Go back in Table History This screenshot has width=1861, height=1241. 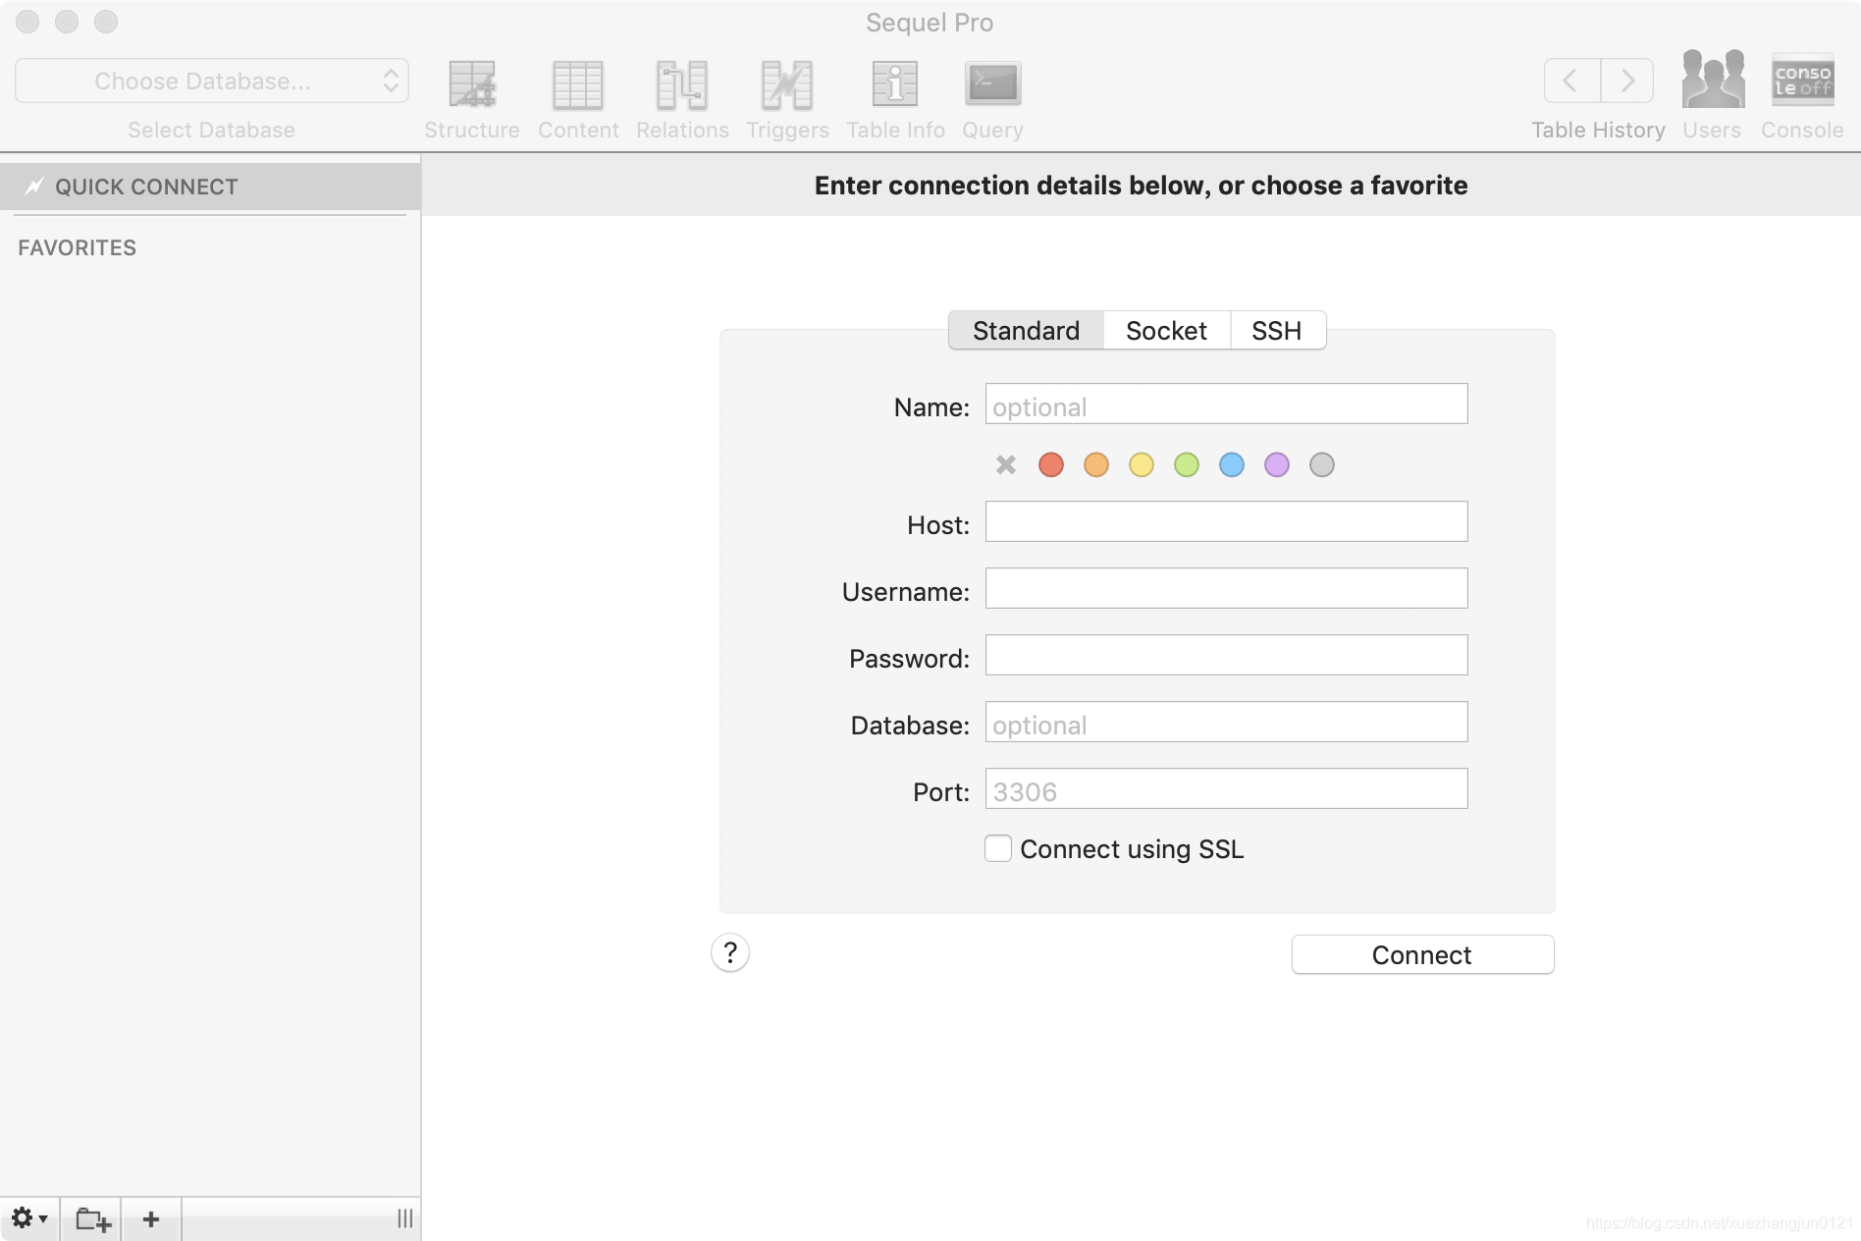(1571, 81)
